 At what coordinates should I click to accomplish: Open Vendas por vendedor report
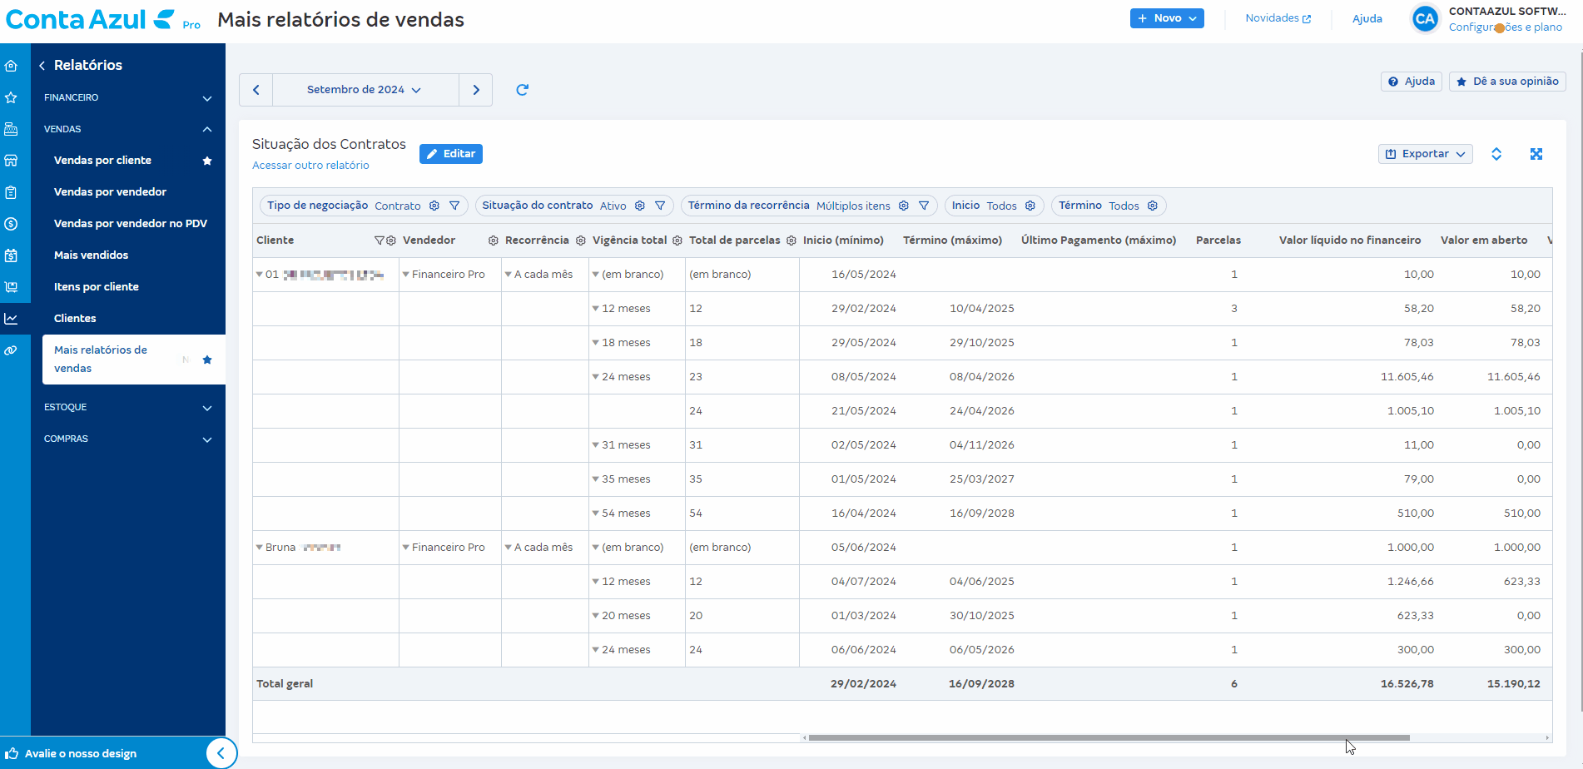coord(110,192)
